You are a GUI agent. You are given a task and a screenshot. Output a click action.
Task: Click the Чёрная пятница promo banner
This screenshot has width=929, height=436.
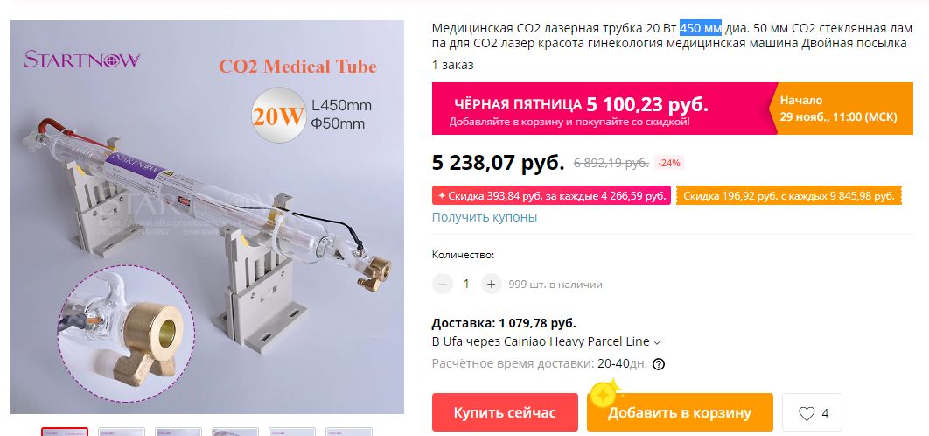673,109
